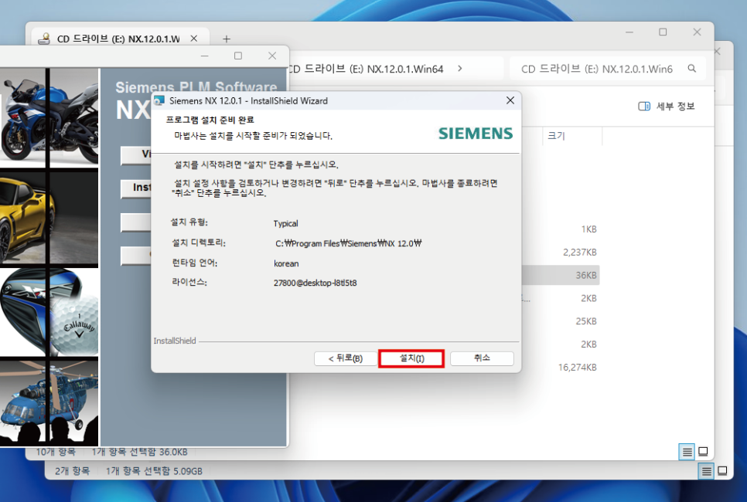The width and height of the screenshot is (747, 502).
Task: Close the CD 드라이브 (E:) Explorer tab
Action: 194,39
